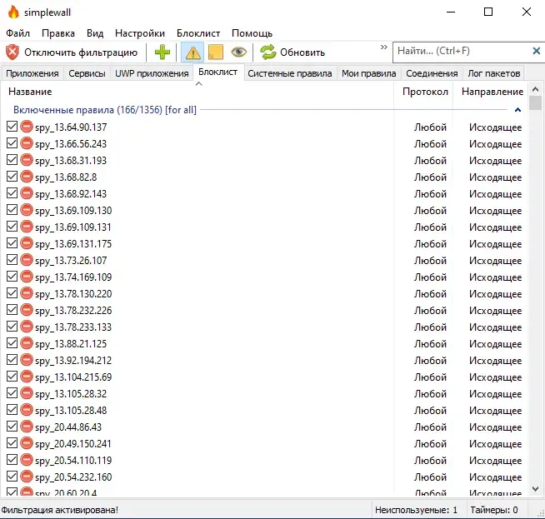545x519 pixels.
Task: Click the block icon of spy_13.73.26.107
Action: pos(27,260)
